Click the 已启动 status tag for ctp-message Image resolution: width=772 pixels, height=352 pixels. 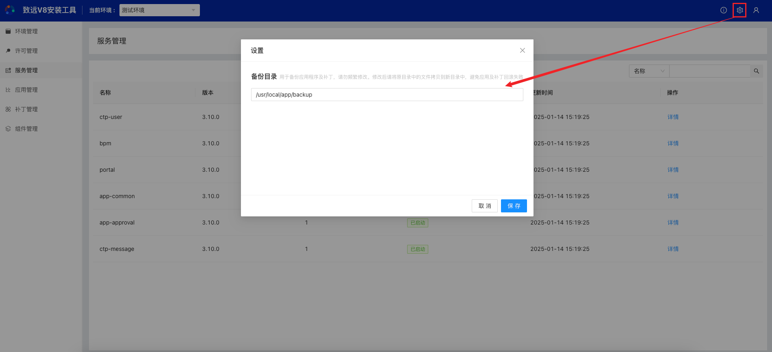click(x=418, y=249)
